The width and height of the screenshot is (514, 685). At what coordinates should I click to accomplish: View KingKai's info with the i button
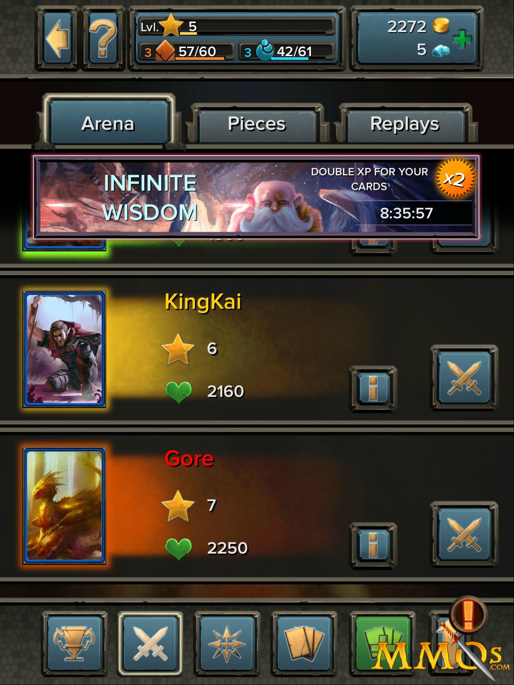(x=373, y=389)
